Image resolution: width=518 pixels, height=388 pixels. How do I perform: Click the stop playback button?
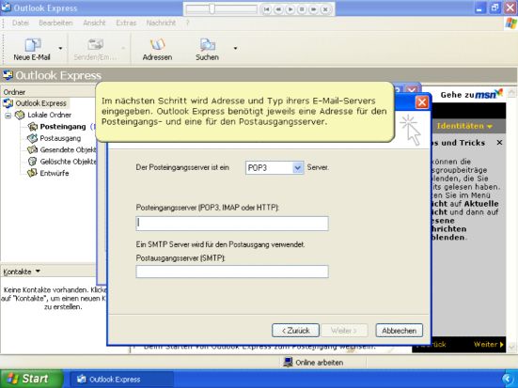[302, 9]
